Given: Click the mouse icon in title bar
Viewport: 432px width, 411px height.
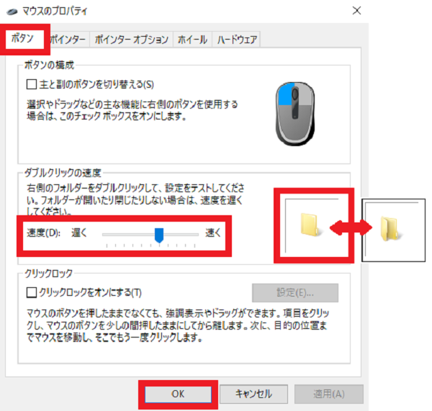Looking at the screenshot, I should [x=12, y=12].
